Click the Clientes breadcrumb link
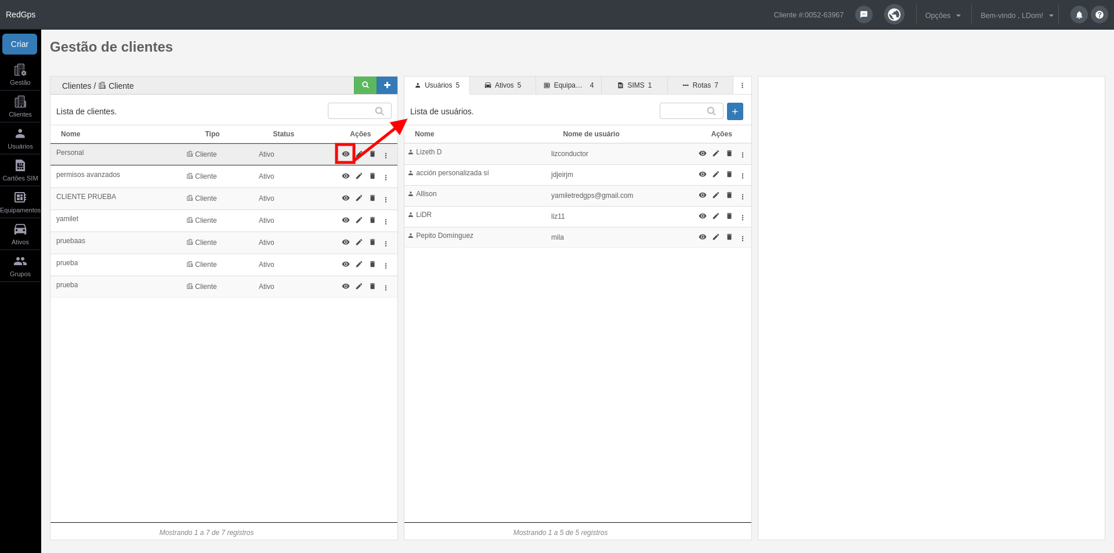The width and height of the screenshot is (1114, 553). click(77, 86)
